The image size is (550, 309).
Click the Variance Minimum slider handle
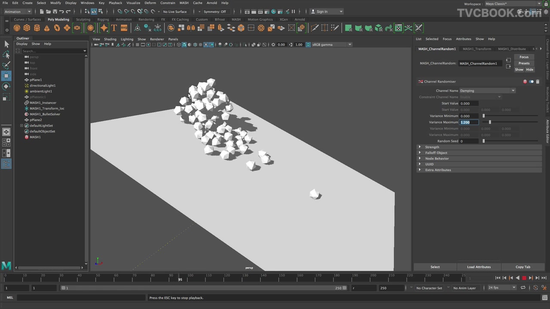point(483,116)
